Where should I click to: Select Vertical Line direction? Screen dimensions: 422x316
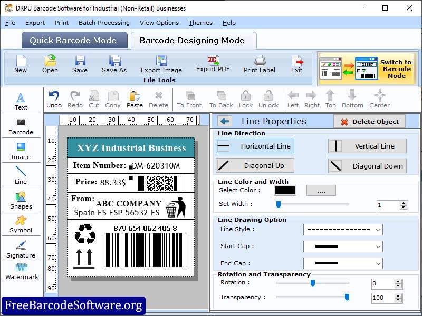click(367, 146)
